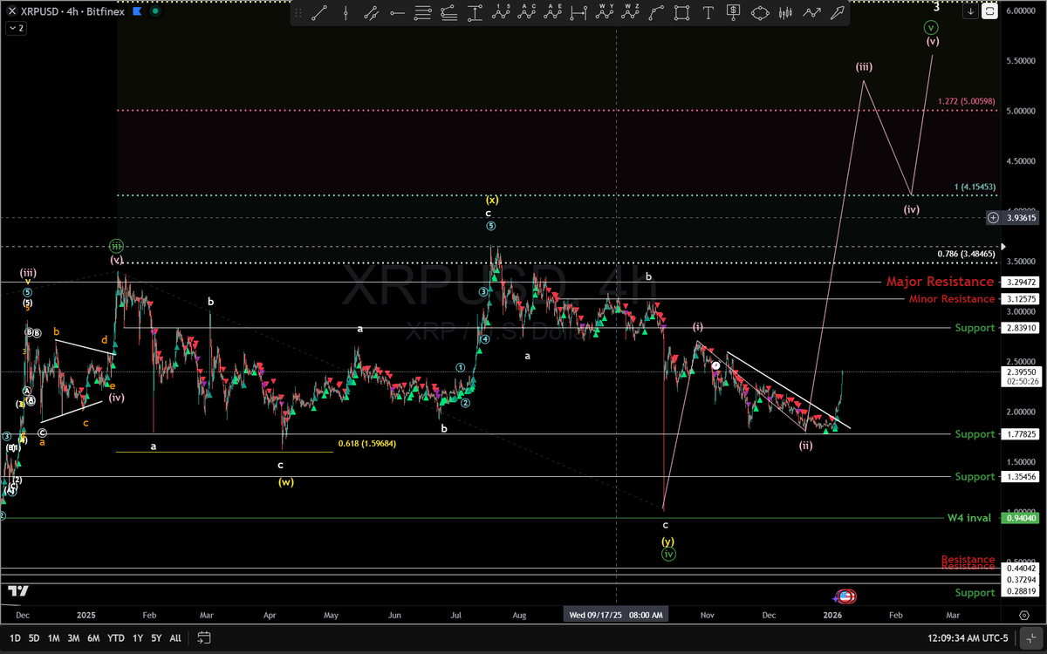Click the Support label at 1.77825
Image resolution: width=1047 pixels, height=654 pixels.
coord(975,434)
